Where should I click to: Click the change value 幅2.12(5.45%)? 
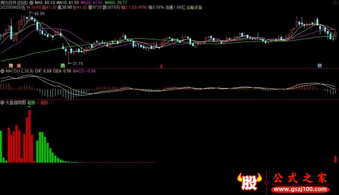(x=134, y=8)
